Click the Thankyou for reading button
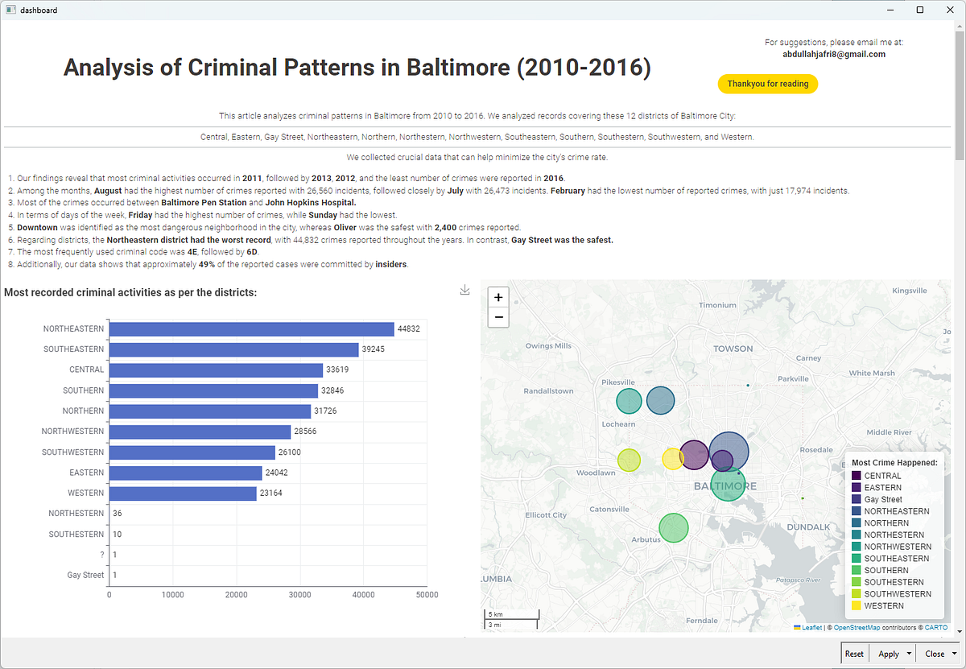This screenshot has width=966, height=669. pos(767,84)
